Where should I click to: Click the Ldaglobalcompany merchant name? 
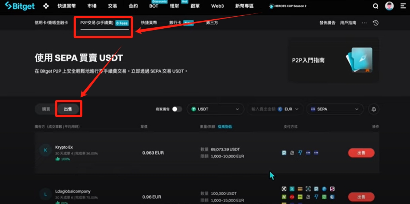[73, 191]
